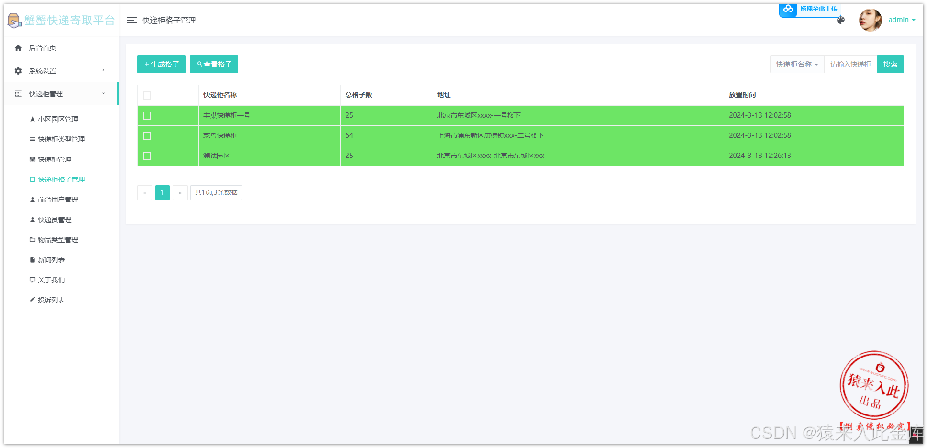927x448 pixels.
Task: Click the comment icon beside 关于我们
Action: [x=33, y=280]
